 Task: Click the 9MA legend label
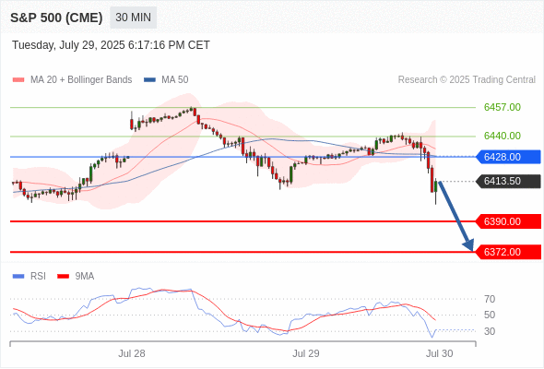[x=85, y=277]
